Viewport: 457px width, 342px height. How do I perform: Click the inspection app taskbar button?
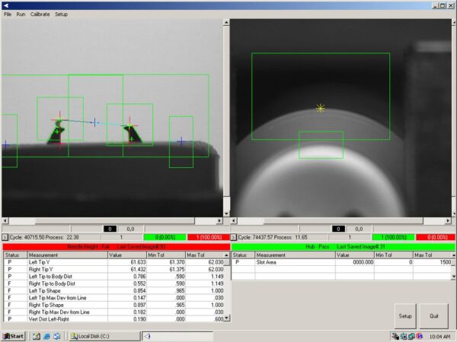177,337
